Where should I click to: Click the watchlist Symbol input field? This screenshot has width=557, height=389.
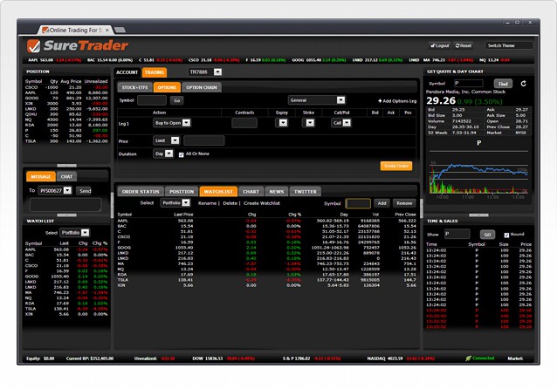[358, 203]
